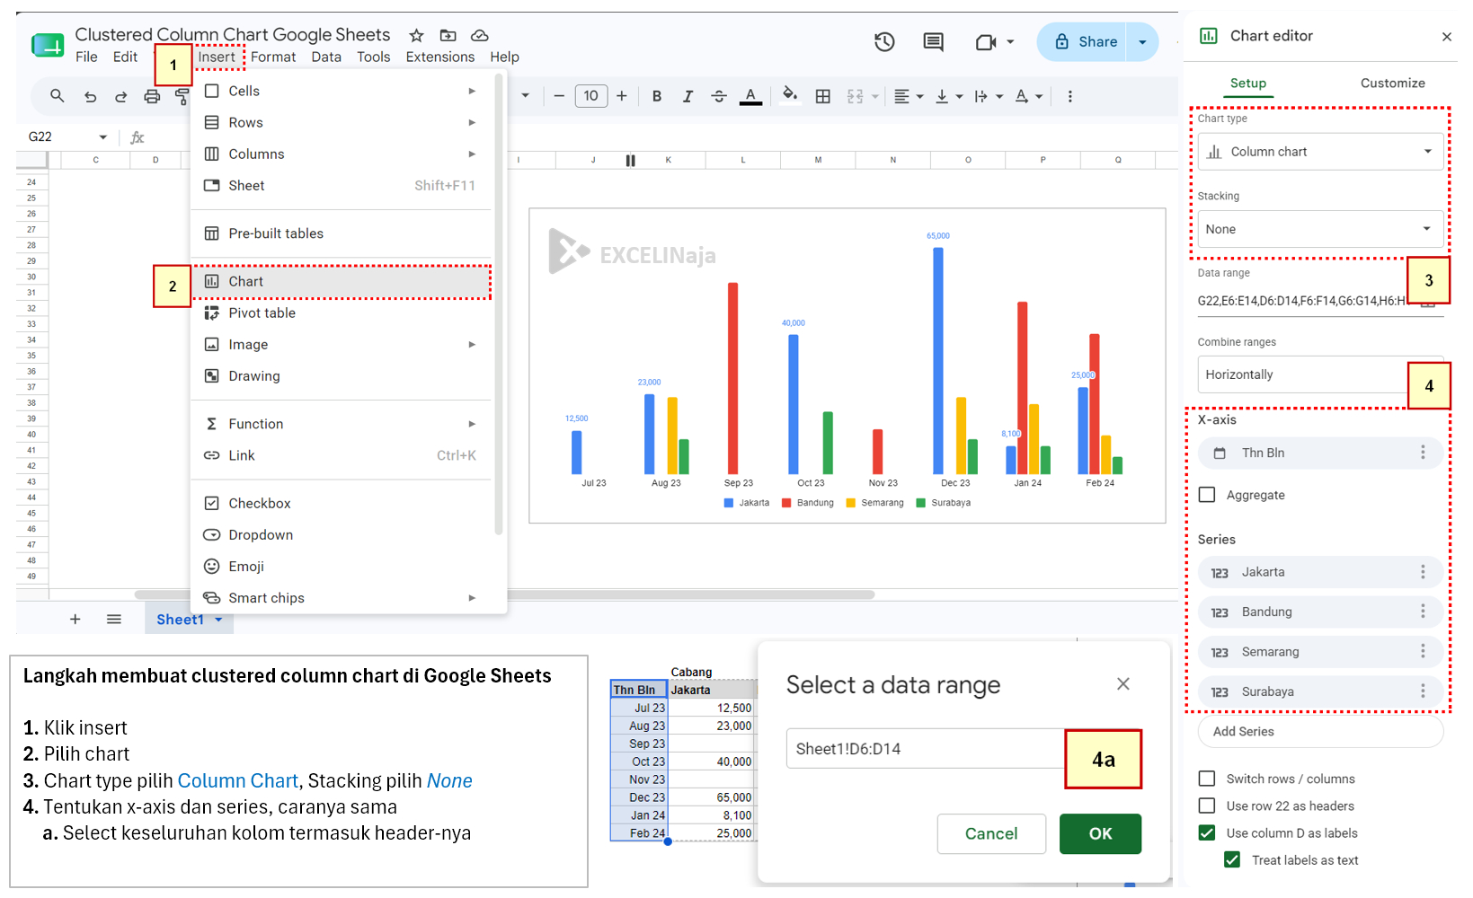Toggle bold formatting

pos(657,96)
